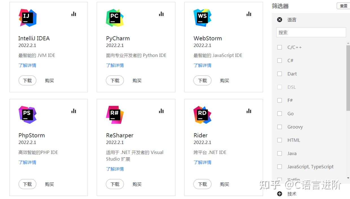Viewport: 350px width, 199px height.
Task: Click the Rider logo icon
Action: [x=202, y=115]
